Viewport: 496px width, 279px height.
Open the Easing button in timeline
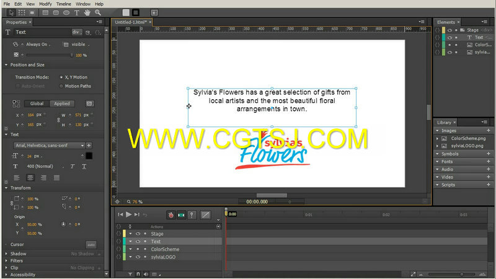click(206, 215)
